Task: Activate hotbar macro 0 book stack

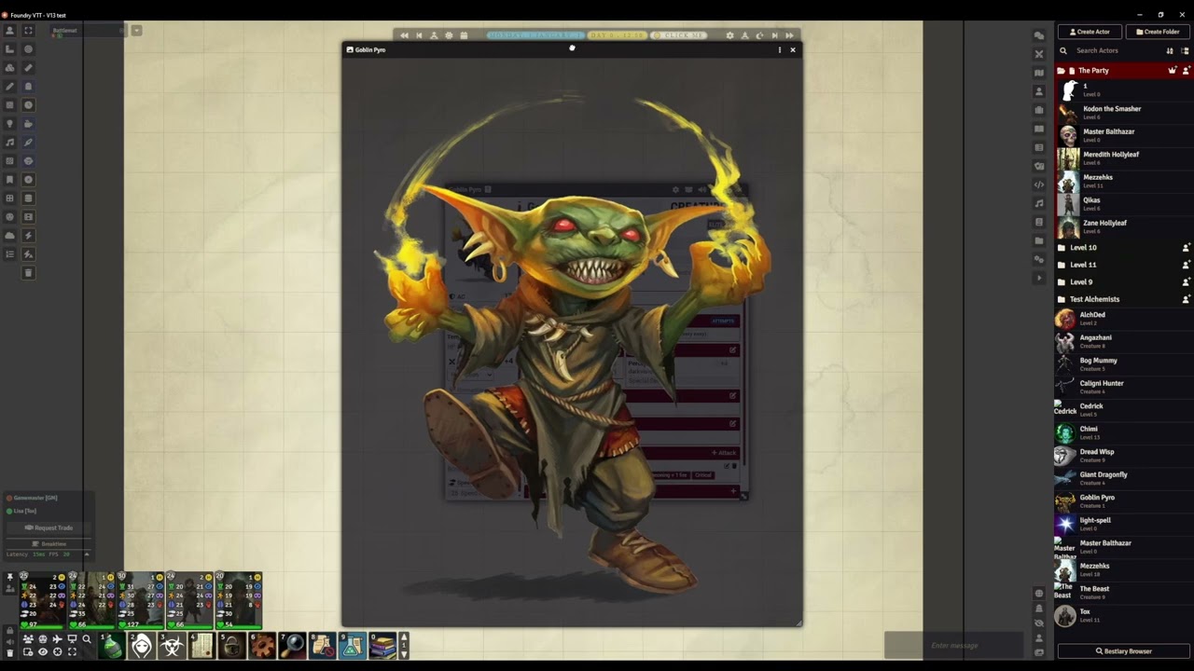Action: point(382,646)
